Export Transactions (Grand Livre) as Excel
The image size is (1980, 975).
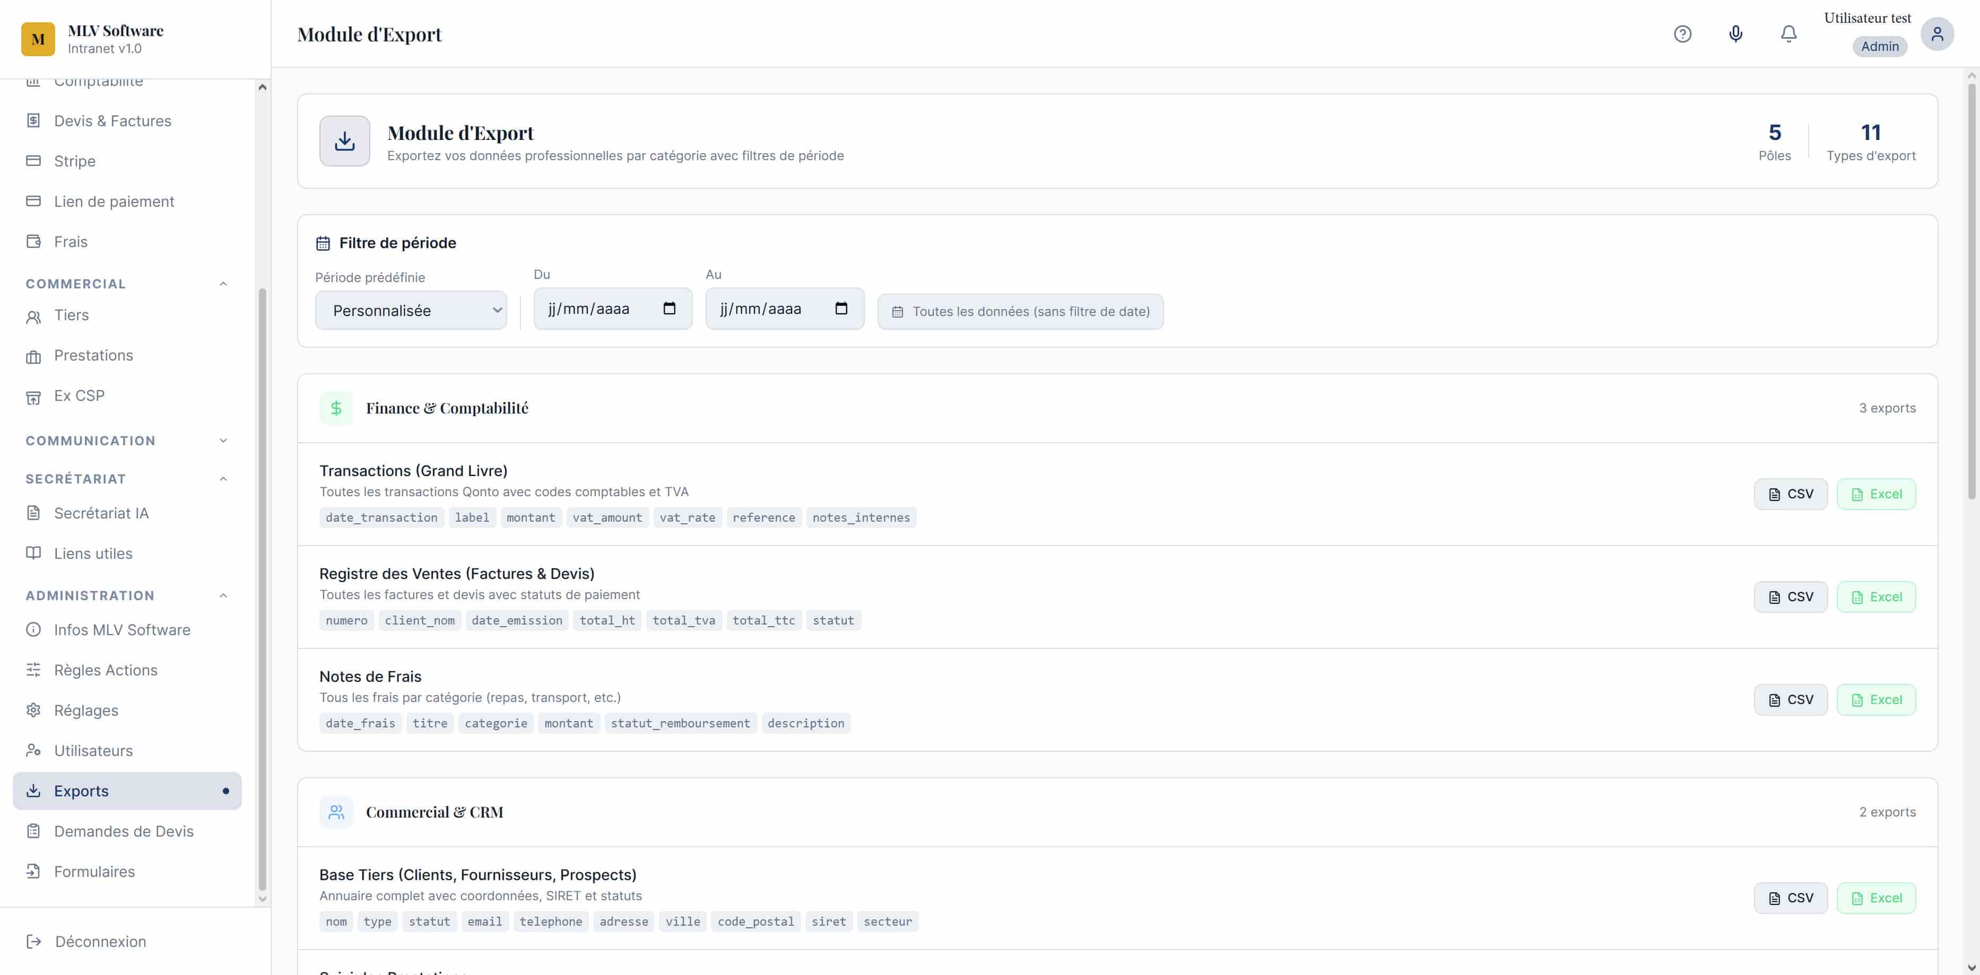tap(1875, 494)
